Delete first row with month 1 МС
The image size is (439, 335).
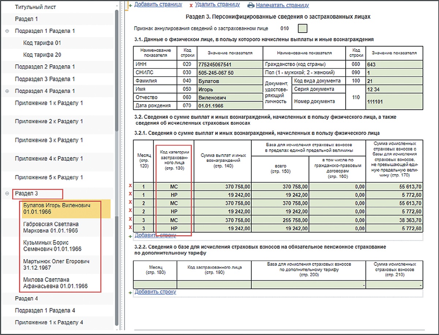pyautogui.click(x=130, y=186)
